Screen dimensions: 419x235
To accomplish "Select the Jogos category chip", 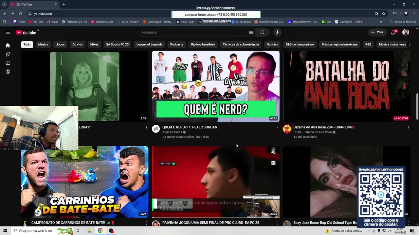I will point(60,44).
